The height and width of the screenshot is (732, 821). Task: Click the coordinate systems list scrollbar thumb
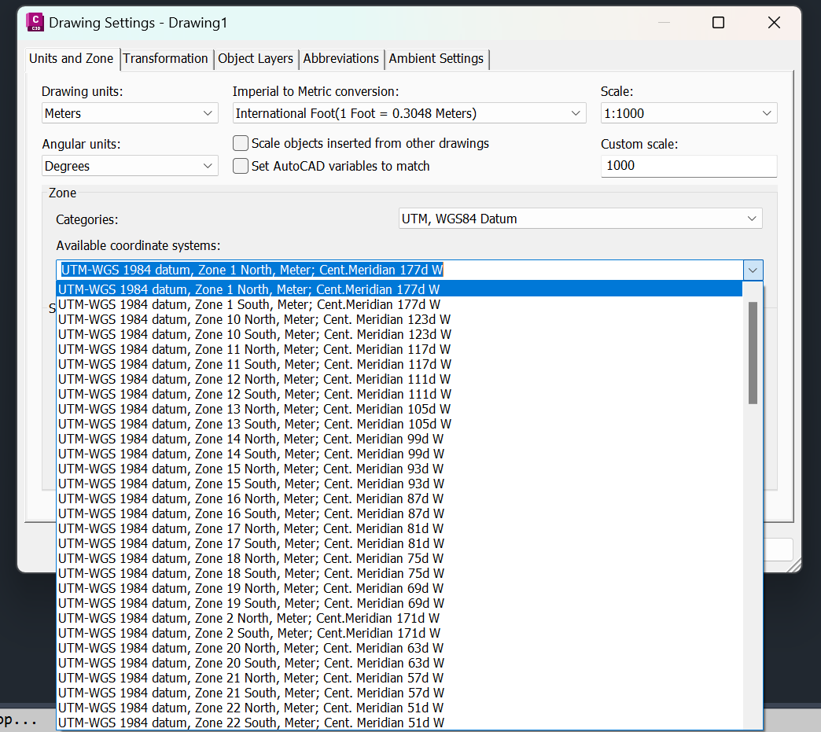click(753, 353)
